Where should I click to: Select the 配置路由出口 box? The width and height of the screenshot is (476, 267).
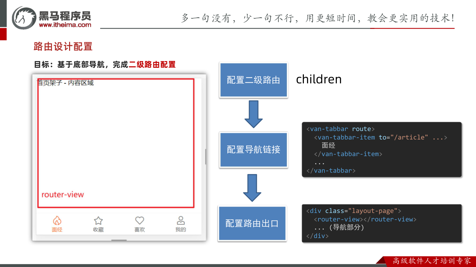coord(252,223)
